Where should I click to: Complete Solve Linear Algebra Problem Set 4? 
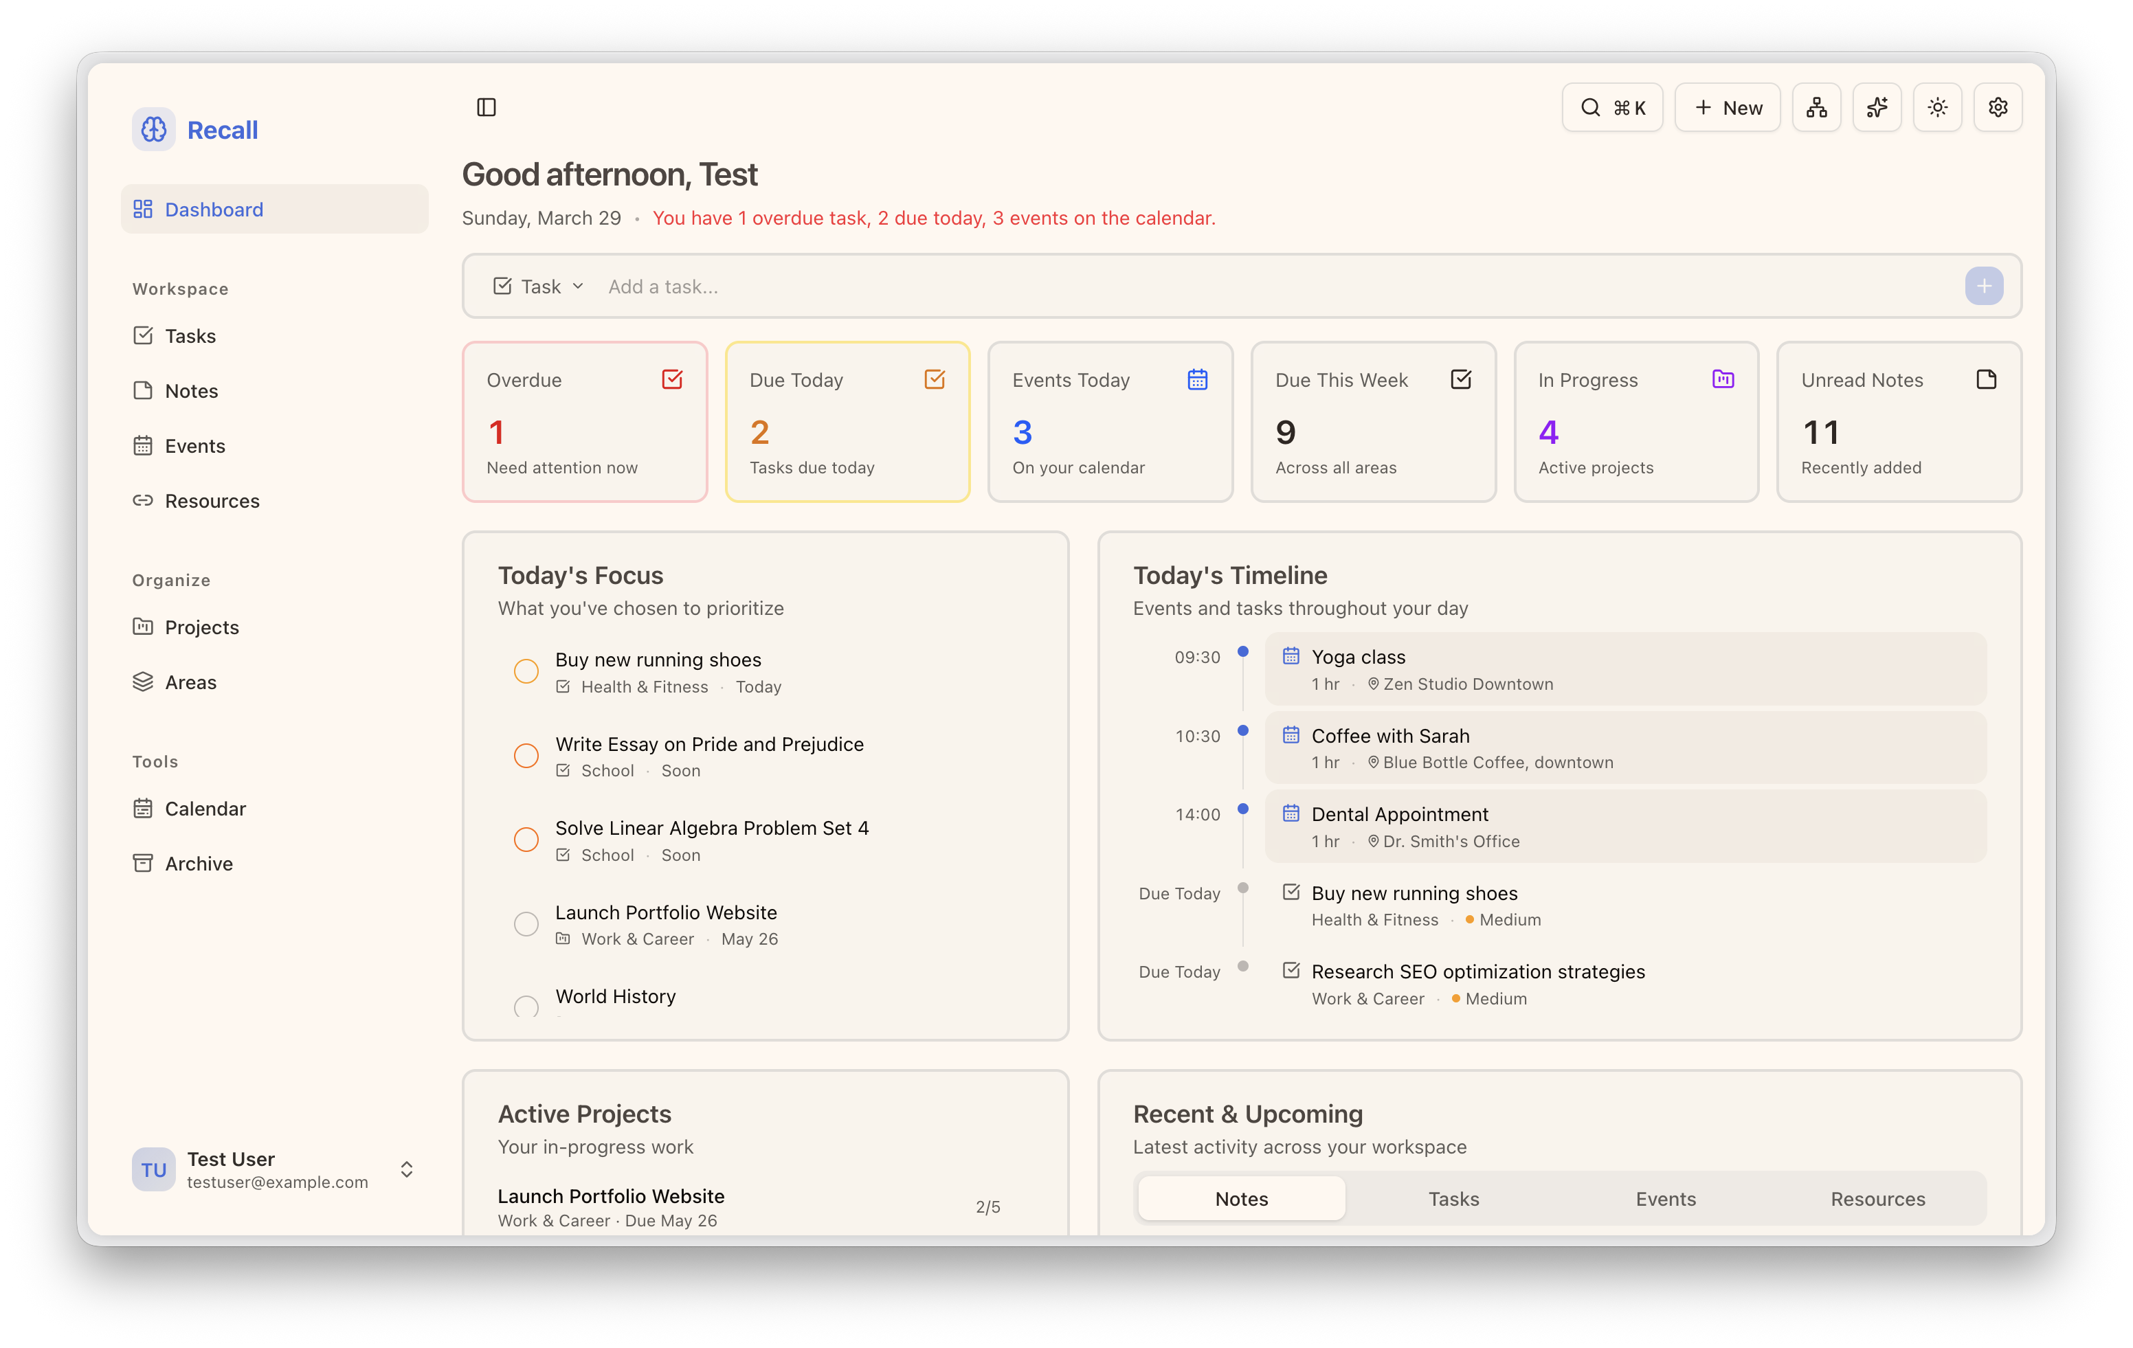pyautogui.click(x=527, y=840)
